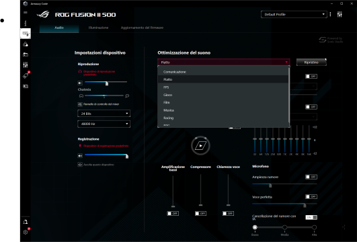The image size is (357, 242).
Task: Choose Musica from the preset list
Action: pos(223,110)
